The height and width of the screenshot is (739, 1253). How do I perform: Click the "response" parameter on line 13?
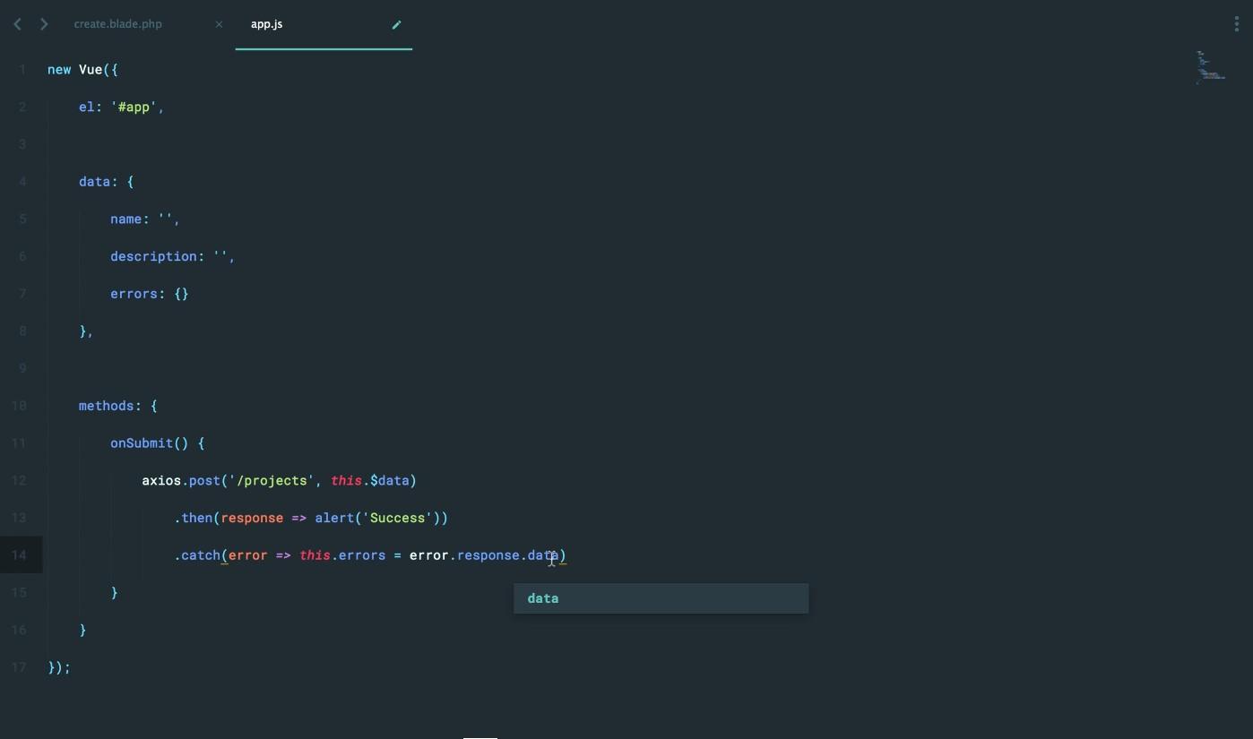(x=252, y=519)
